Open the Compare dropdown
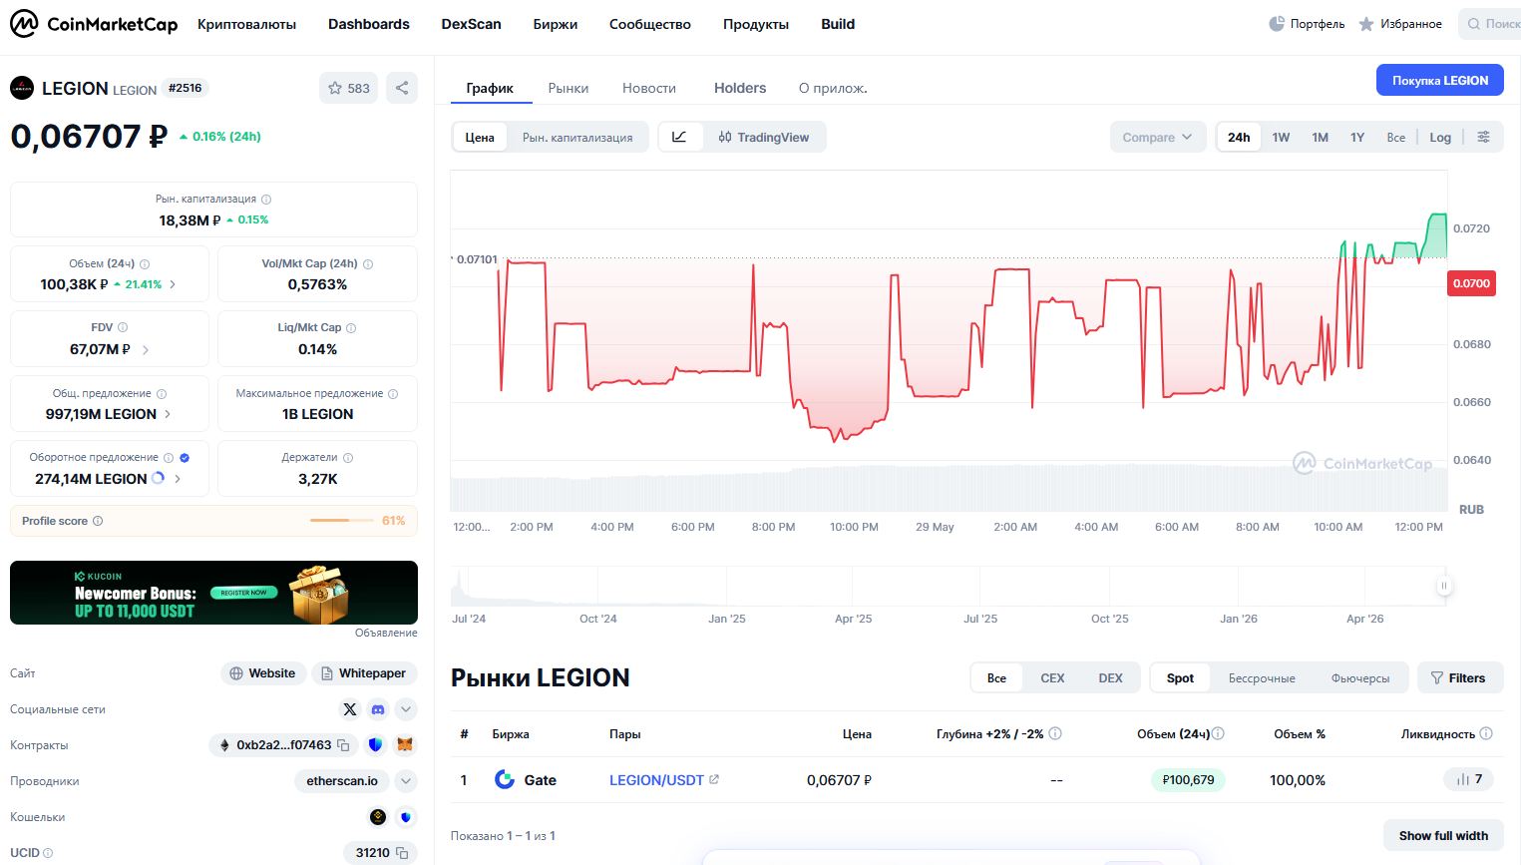 (x=1157, y=138)
